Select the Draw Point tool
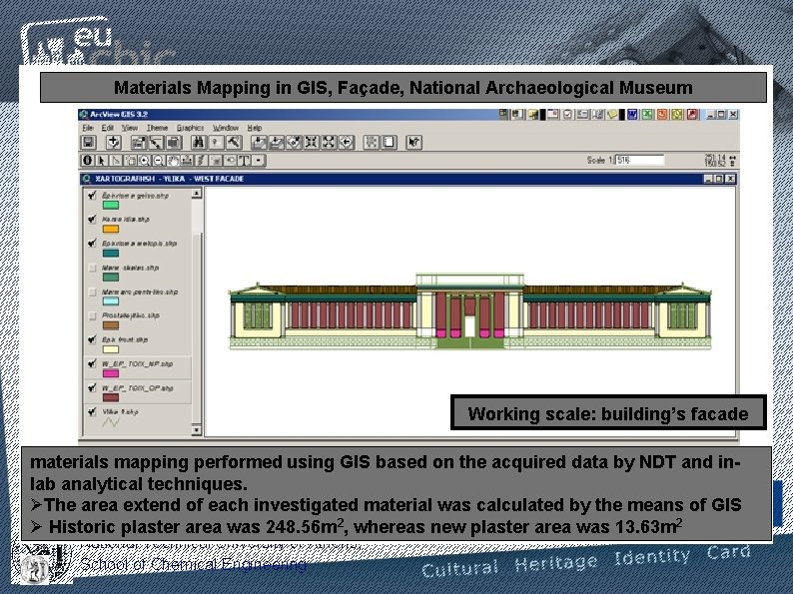The image size is (793, 594). coord(259,161)
